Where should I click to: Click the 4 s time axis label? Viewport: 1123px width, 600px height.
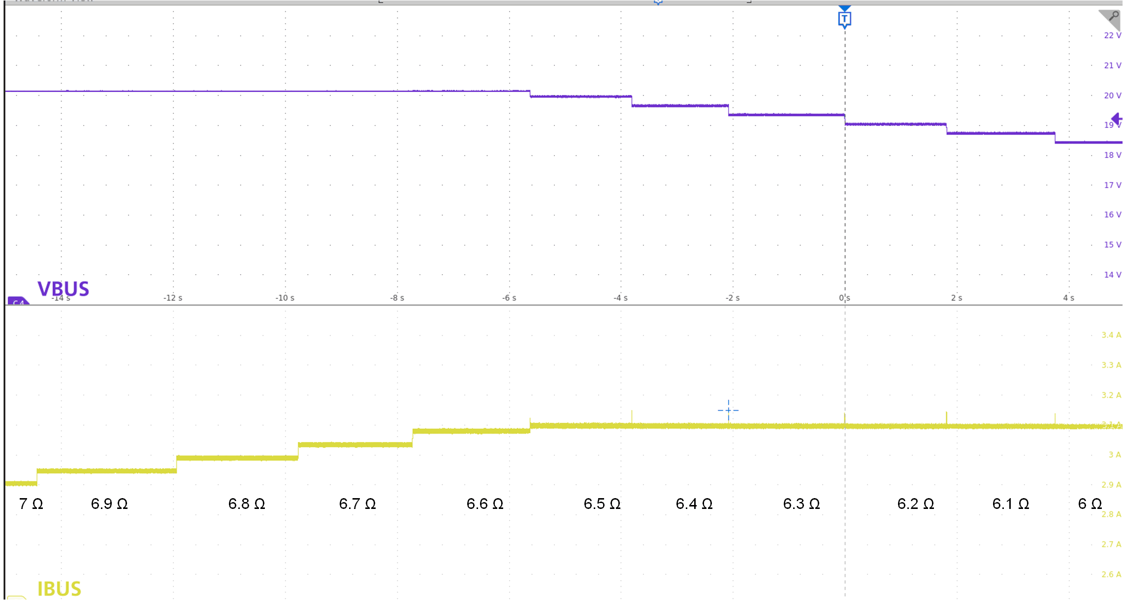(x=1068, y=298)
